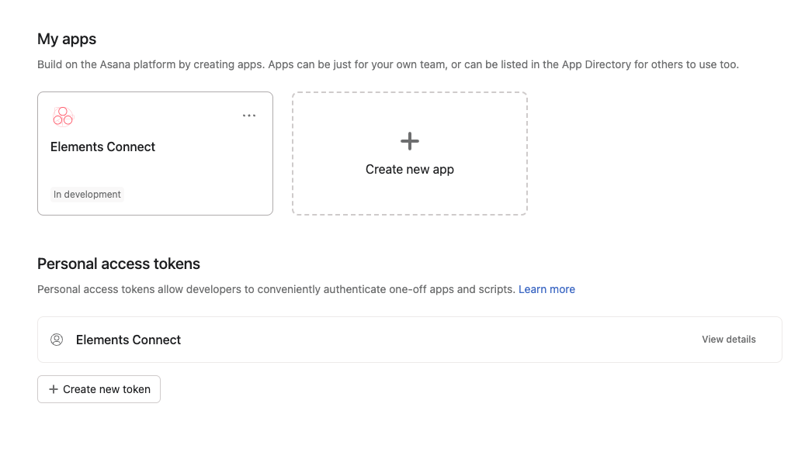
Task: Click empty middle area of the token row
Action: [435, 340]
